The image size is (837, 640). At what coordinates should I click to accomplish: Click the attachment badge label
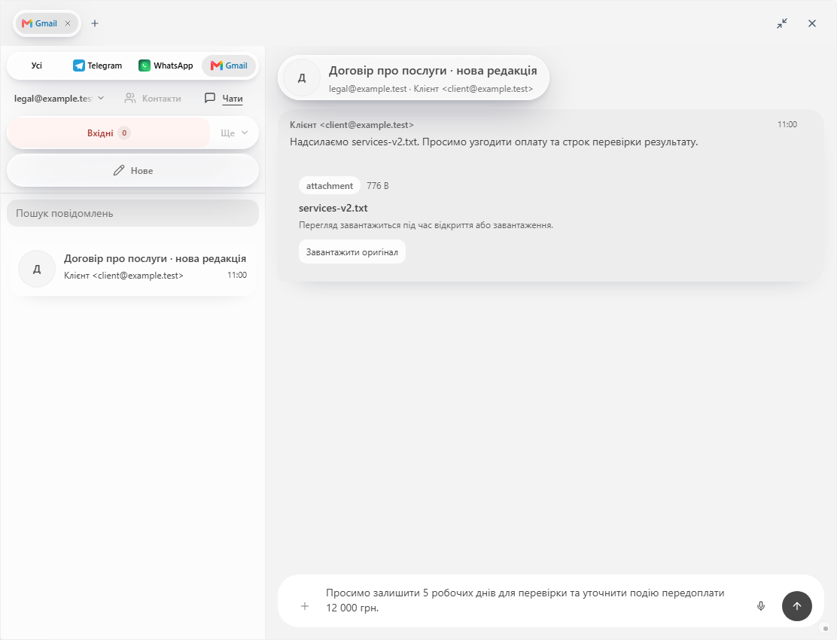click(x=330, y=186)
